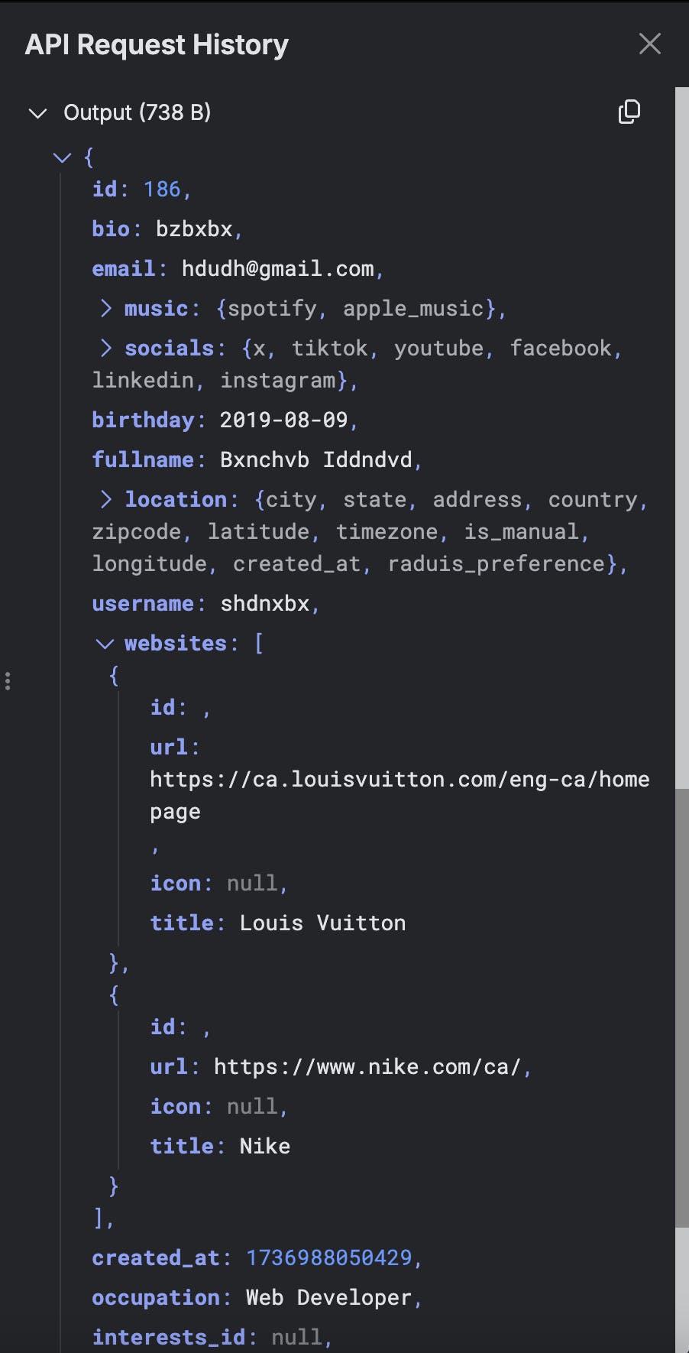Collapse the websites array
This screenshot has width=689, height=1353.
[105, 644]
